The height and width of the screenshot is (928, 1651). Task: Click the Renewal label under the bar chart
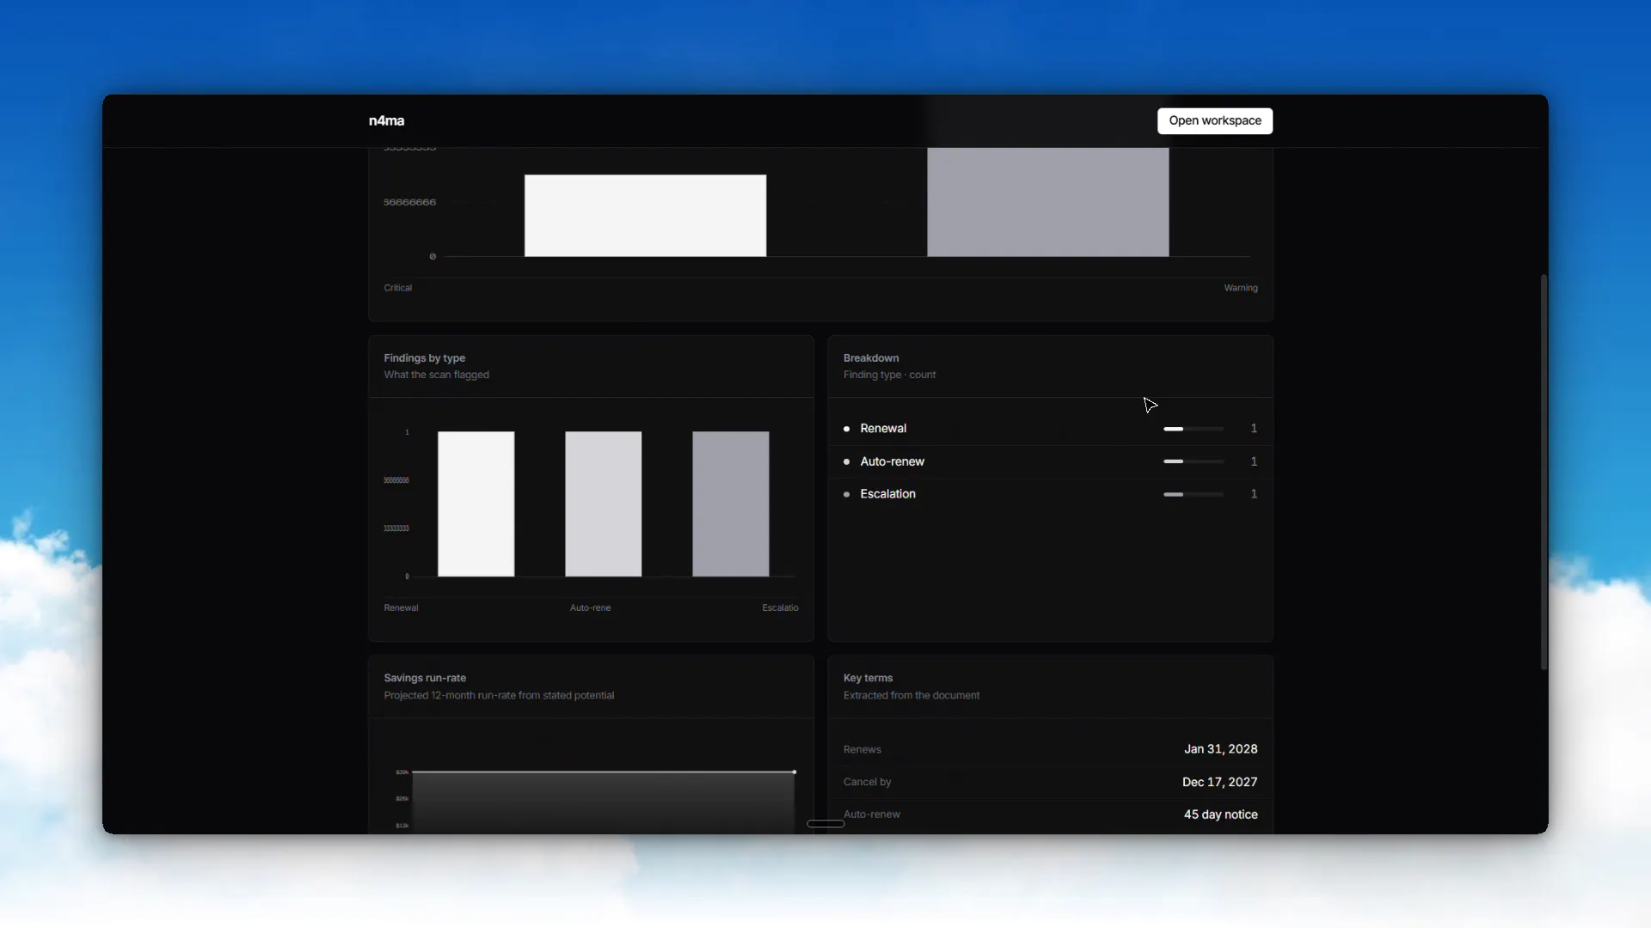[x=402, y=607]
